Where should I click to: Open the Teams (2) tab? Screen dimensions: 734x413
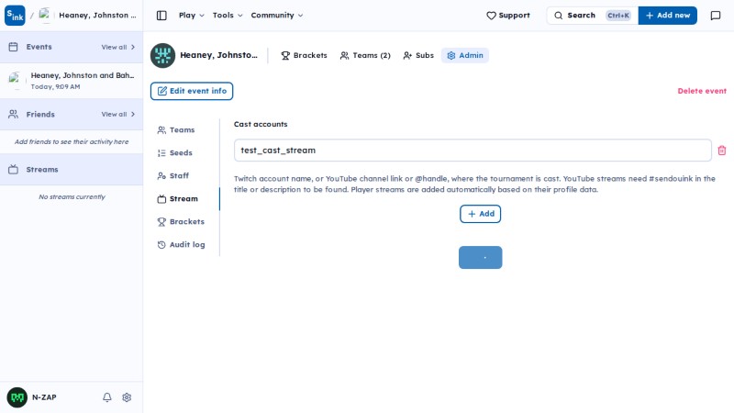365,55
